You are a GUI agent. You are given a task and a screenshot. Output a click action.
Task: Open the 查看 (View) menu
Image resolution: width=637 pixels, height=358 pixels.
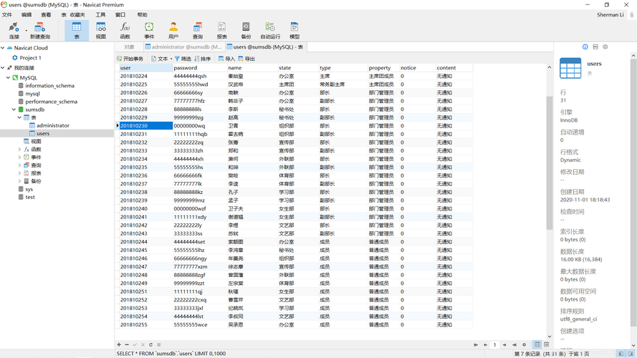(46, 15)
